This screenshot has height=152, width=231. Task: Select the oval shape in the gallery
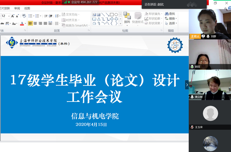point(116,14)
